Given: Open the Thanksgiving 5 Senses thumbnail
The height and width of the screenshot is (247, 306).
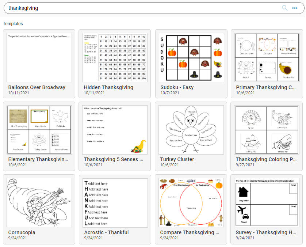Looking at the screenshot, I should coord(115,130).
